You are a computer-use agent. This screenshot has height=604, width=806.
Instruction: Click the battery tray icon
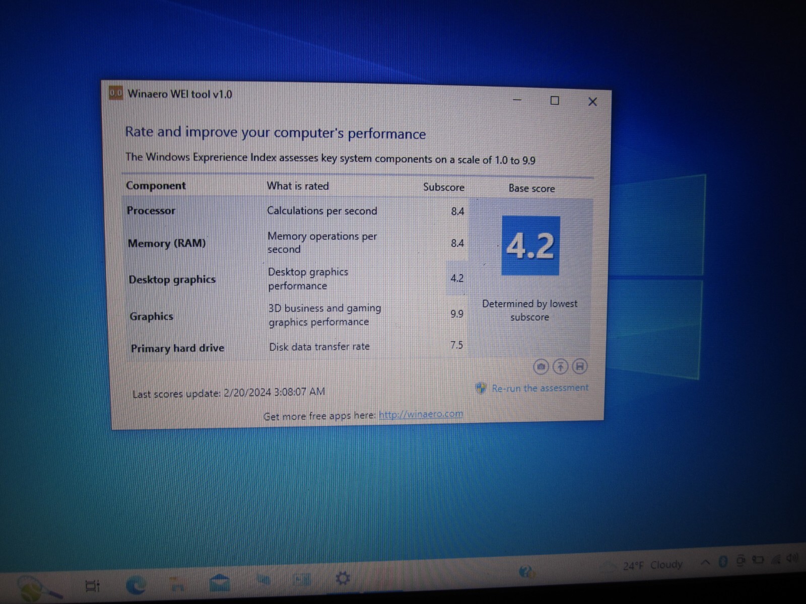pos(758,559)
